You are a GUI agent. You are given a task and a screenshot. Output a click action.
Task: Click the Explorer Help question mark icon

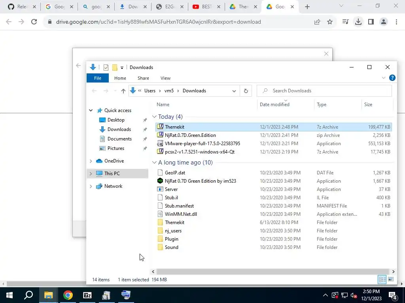click(x=392, y=78)
